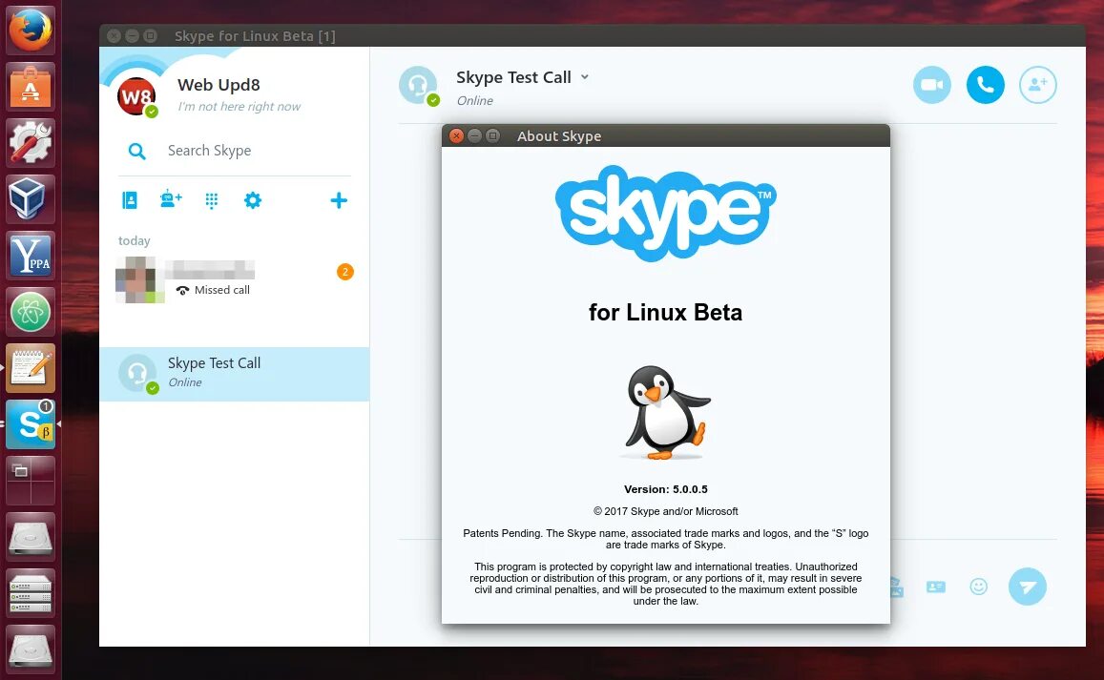Click the Skype logo in About dialog
The image size is (1104, 680).
665,214
